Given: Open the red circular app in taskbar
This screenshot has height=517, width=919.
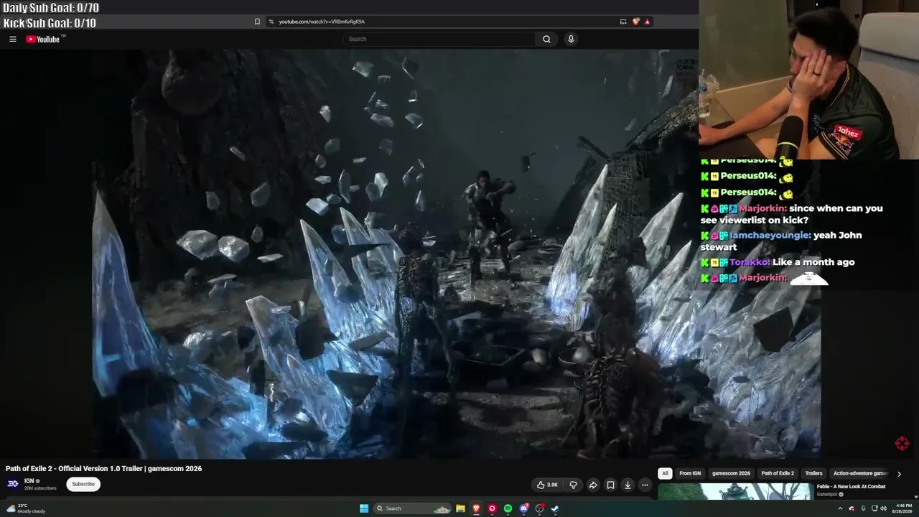Looking at the screenshot, I should (x=492, y=508).
